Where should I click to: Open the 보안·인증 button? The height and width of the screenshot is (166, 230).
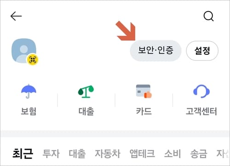pyautogui.click(x=155, y=51)
